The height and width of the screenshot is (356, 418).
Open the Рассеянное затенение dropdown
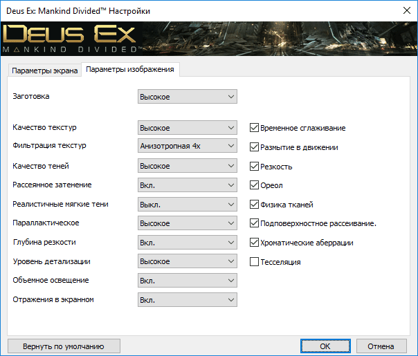tap(187, 185)
